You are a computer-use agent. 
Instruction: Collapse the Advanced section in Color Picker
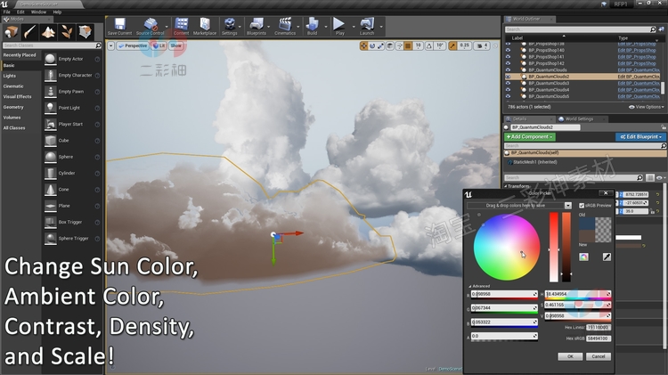pyautogui.click(x=480, y=286)
